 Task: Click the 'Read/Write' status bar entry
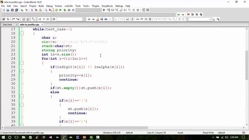tap(209, 133)
